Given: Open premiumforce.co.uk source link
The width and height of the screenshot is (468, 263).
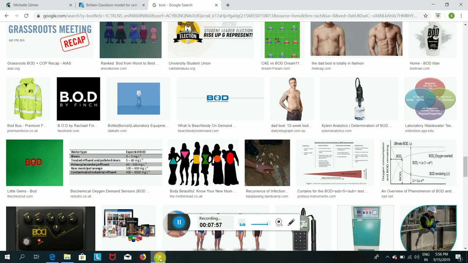Looking at the screenshot, I should (23, 131).
